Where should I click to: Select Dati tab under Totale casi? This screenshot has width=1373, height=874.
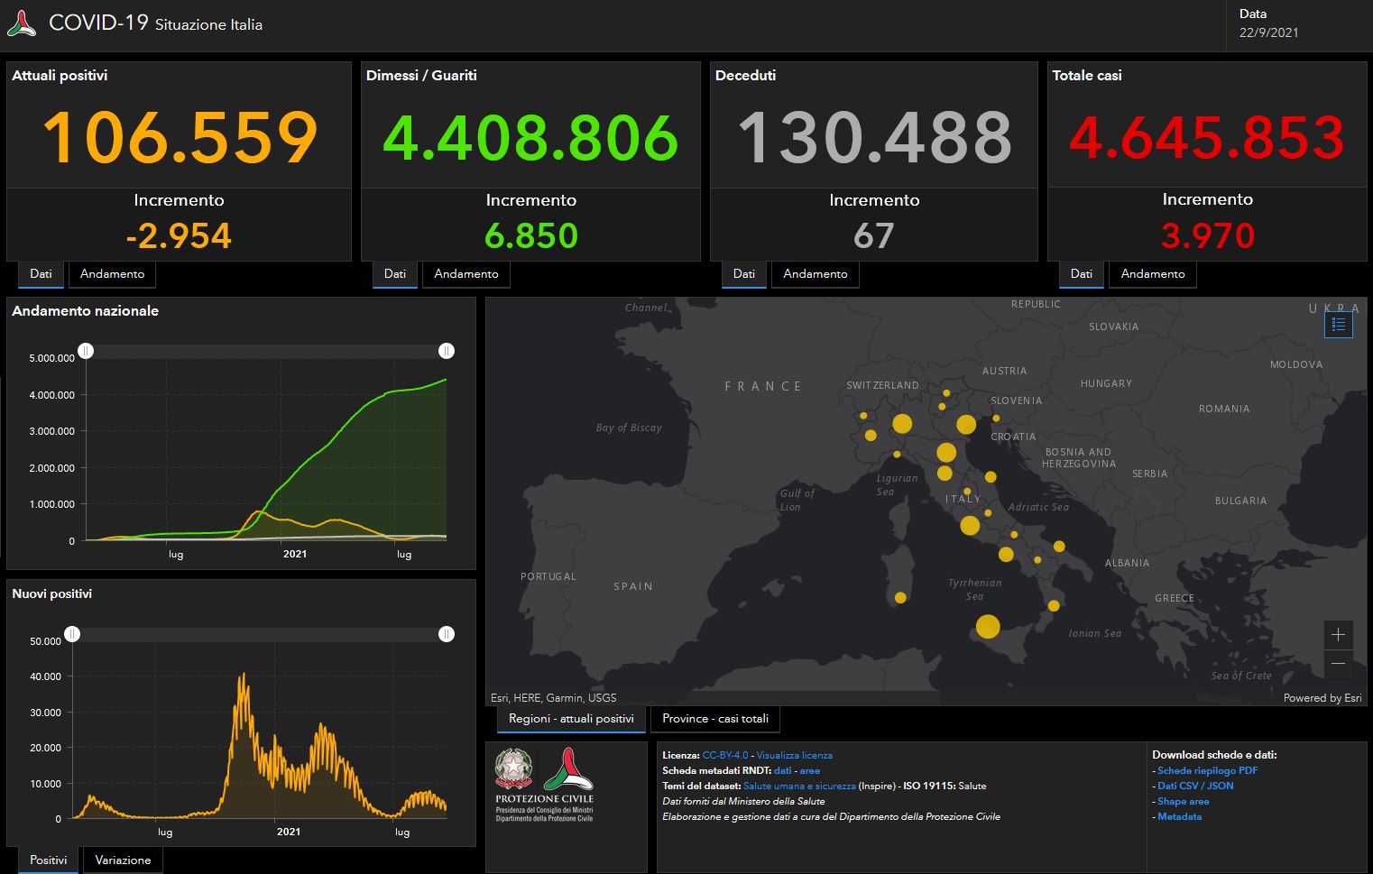[x=1081, y=274]
